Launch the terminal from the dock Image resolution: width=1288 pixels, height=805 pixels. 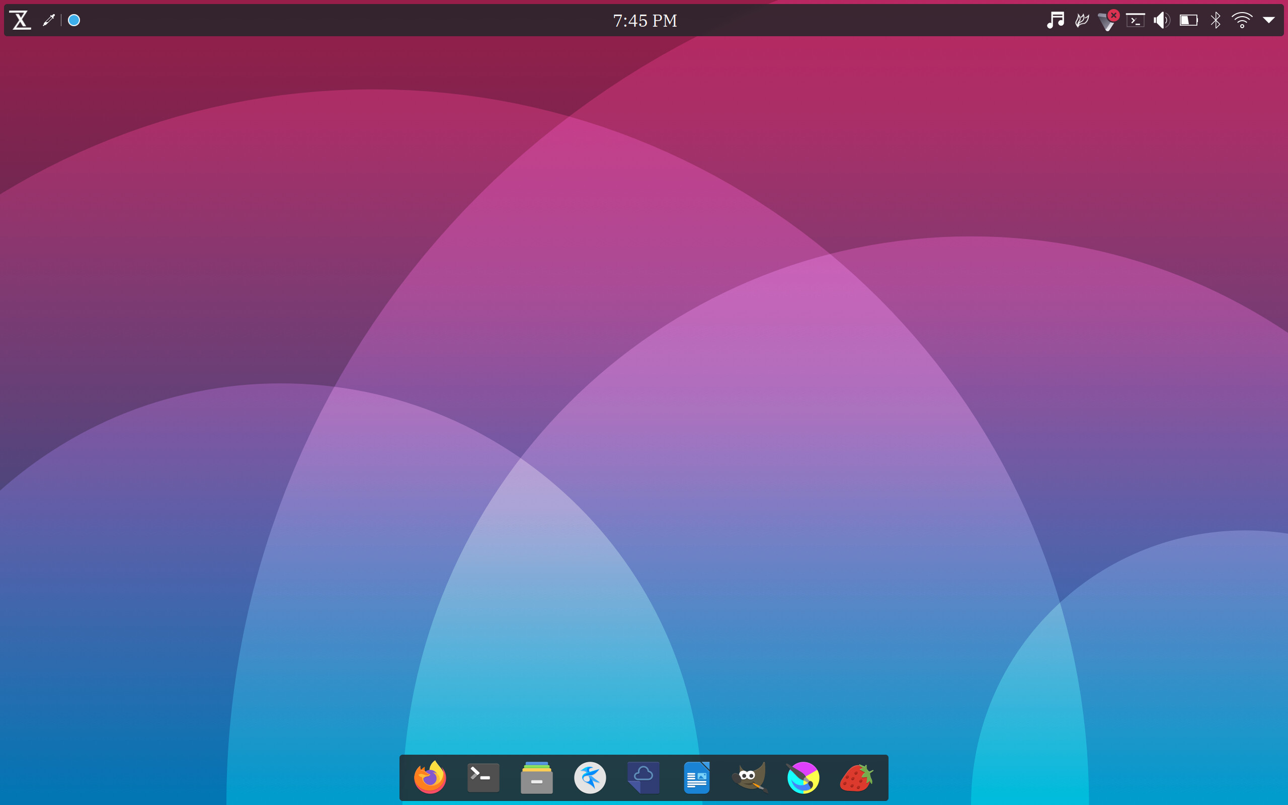484,777
